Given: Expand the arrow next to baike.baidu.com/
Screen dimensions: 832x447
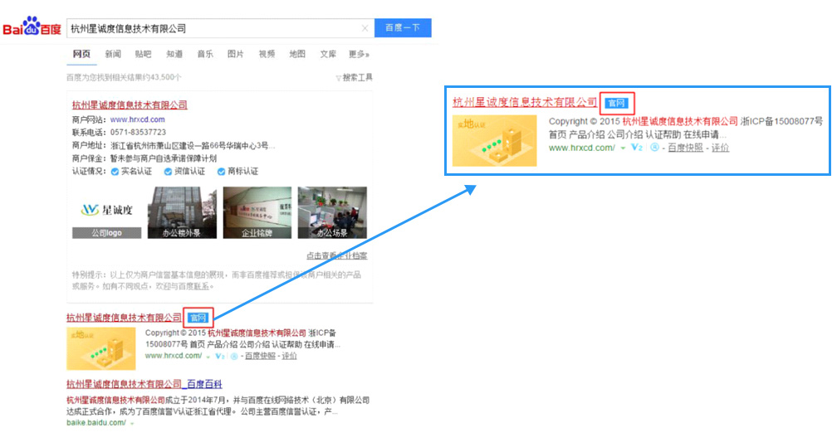Looking at the screenshot, I should [x=132, y=423].
